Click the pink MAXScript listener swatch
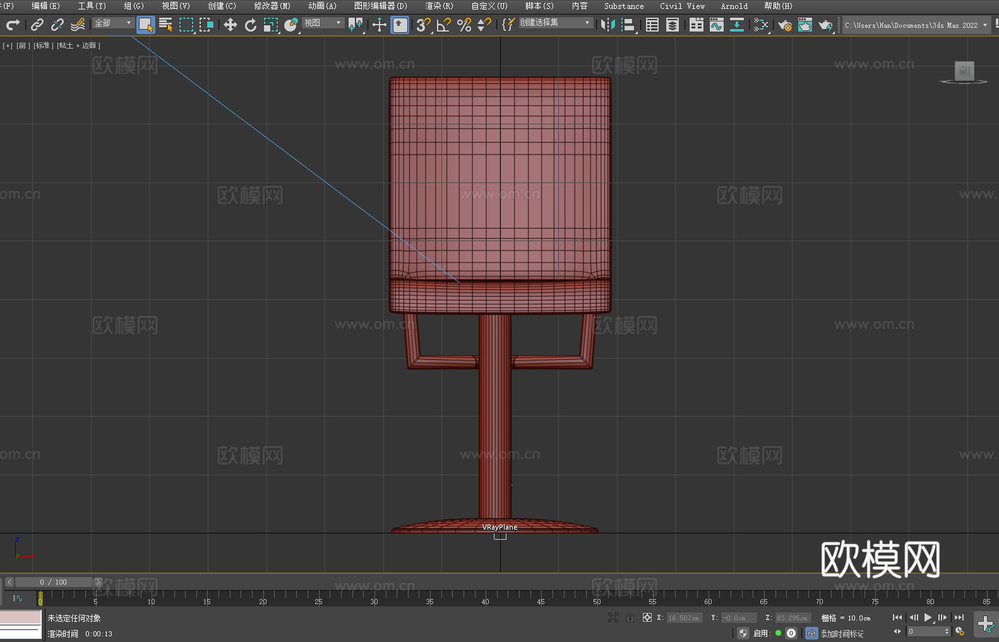This screenshot has height=642, width=999. [21, 617]
